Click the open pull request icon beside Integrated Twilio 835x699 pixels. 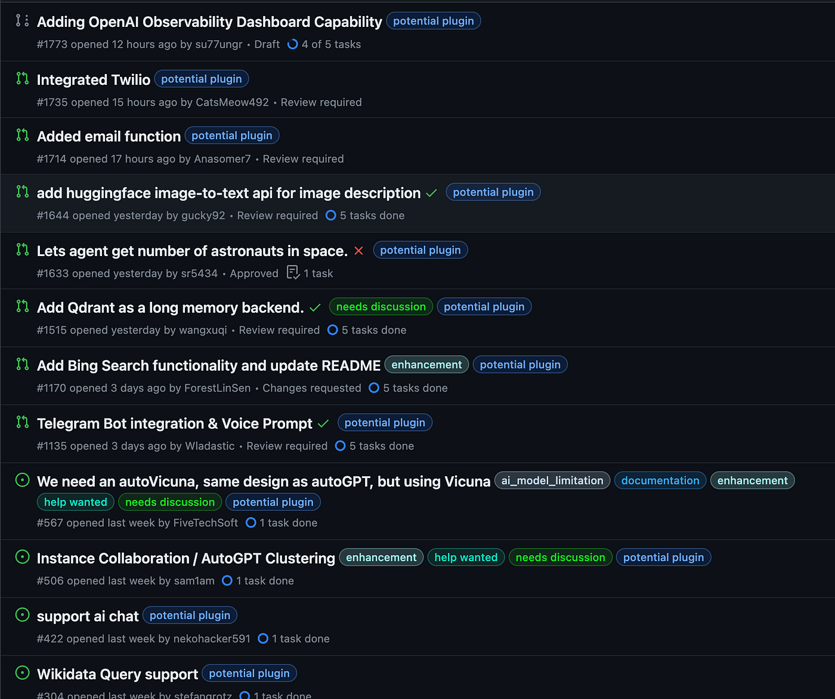click(22, 78)
